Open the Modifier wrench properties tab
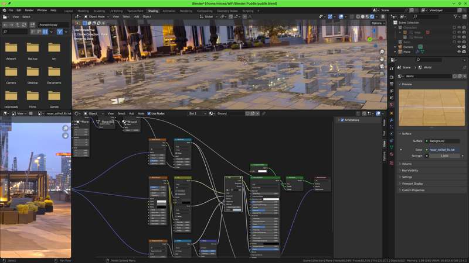Image resolution: width=469 pixels, height=263 pixels. tap(392, 120)
